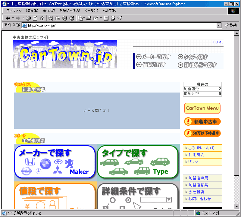
Task: Open the お気に入り(A) menu
Action: click(x=70, y=11)
